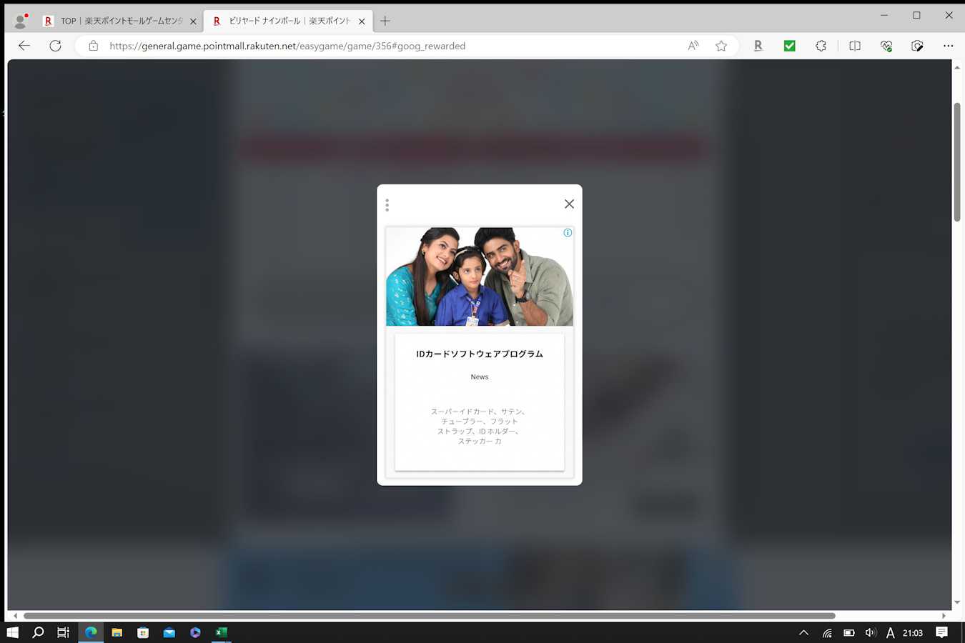This screenshot has height=643, width=965.
Task: Open the ad popup three-dot menu
Action: point(387,205)
